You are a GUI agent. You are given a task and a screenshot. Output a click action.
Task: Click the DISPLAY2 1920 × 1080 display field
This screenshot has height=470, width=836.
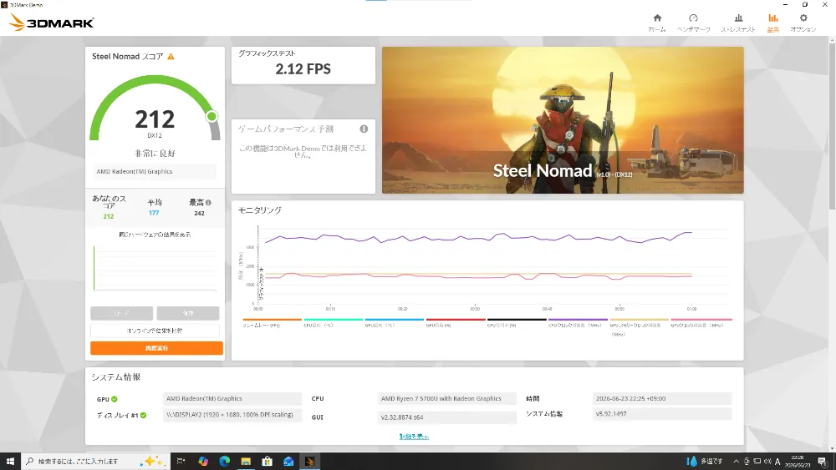tap(232, 415)
